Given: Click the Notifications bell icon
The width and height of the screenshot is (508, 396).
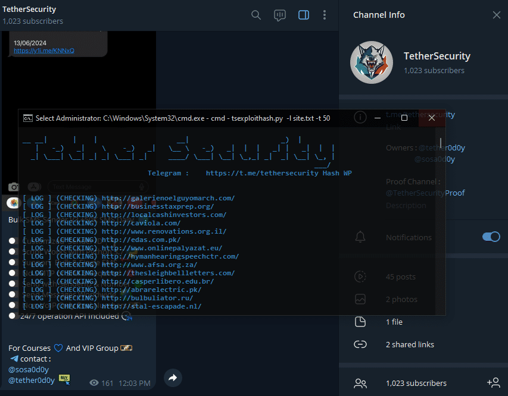Looking at the screenshot, I should tap(360, 237).
